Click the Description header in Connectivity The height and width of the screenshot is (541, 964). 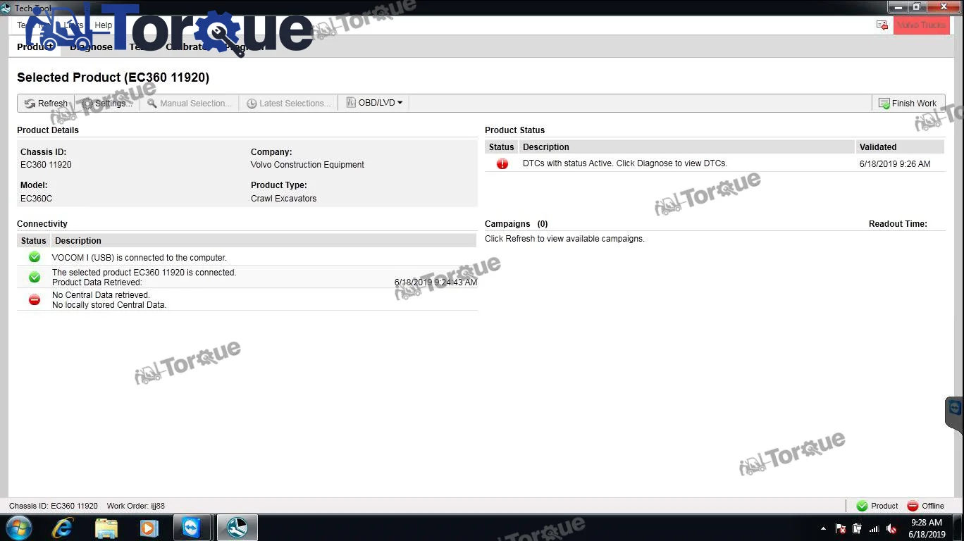pos(264,241)
